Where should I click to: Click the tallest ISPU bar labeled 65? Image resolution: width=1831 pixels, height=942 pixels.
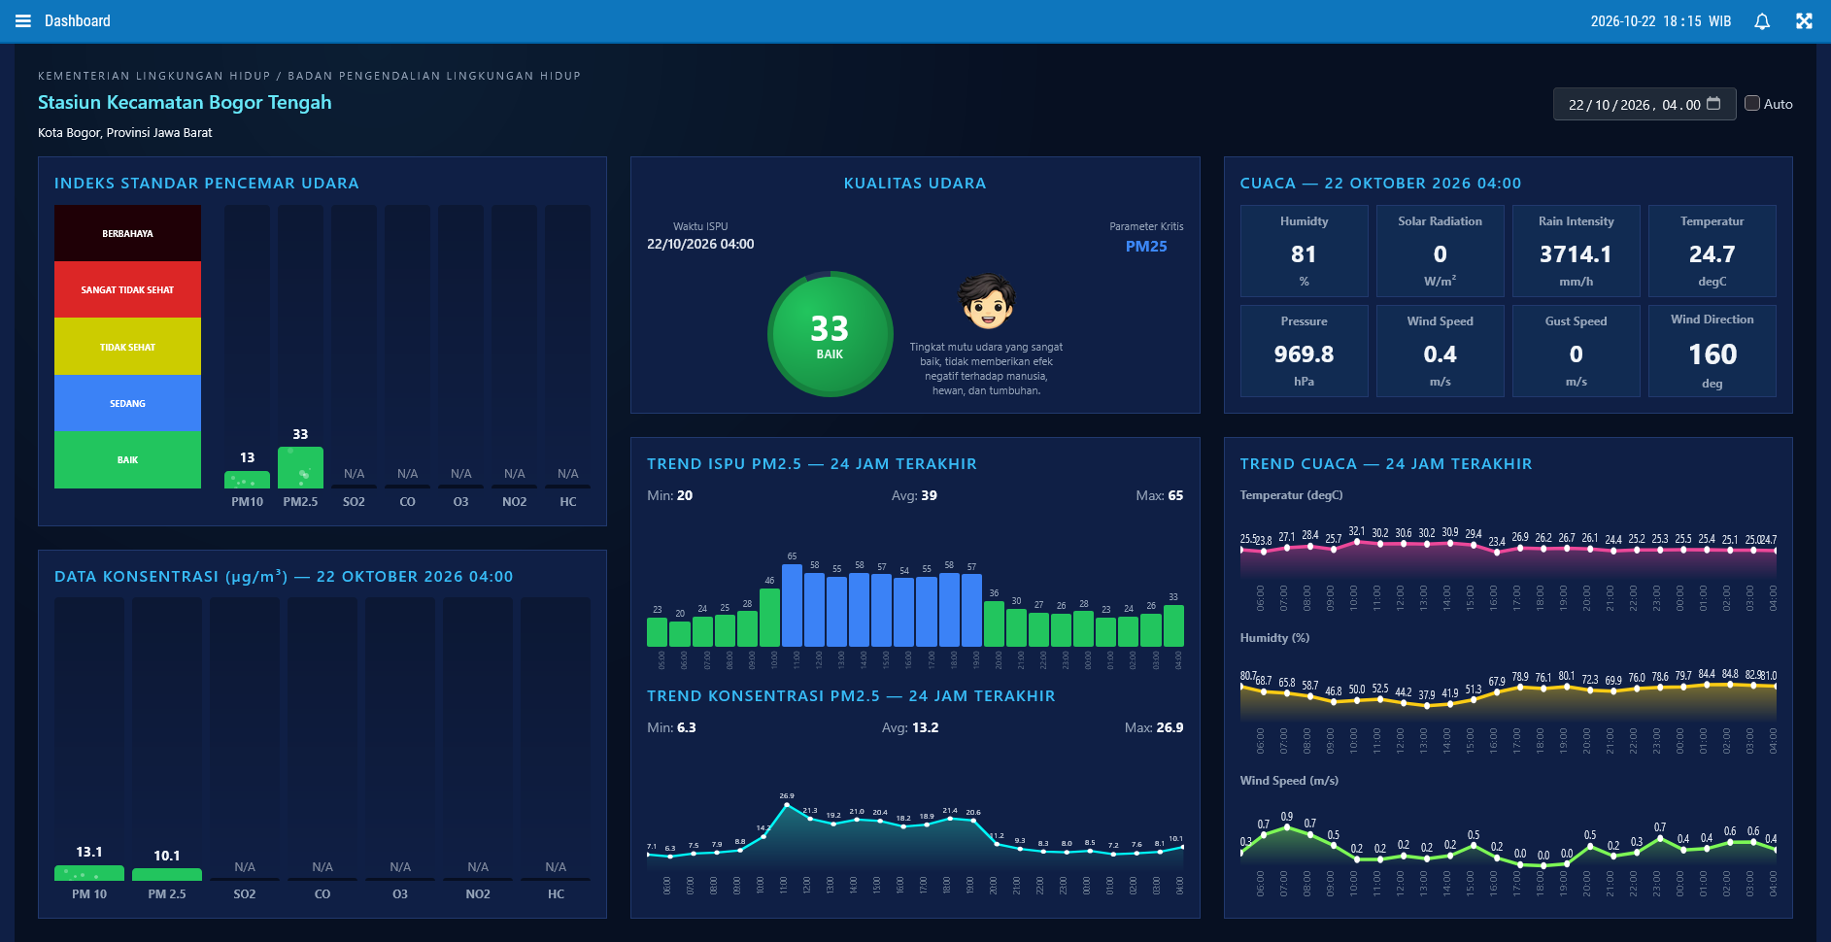pyautogui.click(x=792, y=605)
